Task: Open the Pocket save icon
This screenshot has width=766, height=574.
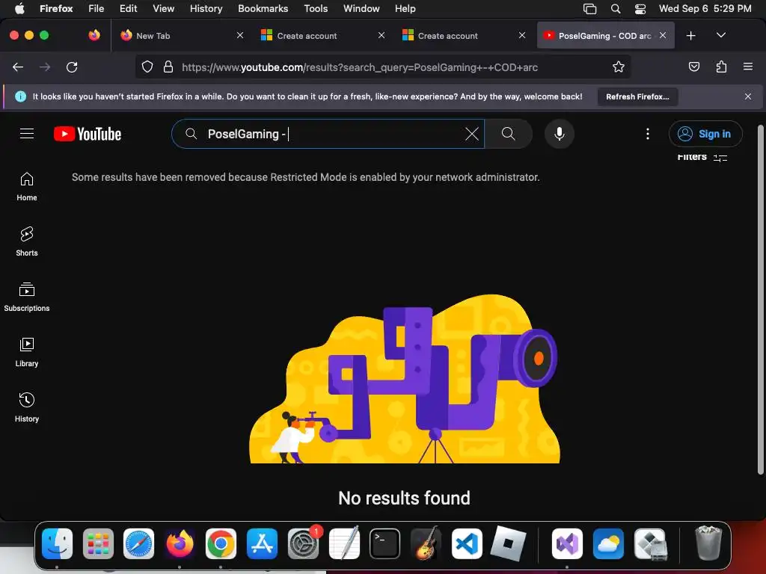Action: [x=693, y=67]
